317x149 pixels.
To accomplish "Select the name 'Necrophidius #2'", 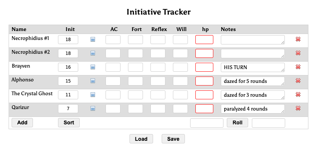I will click(x=31, y=52).
